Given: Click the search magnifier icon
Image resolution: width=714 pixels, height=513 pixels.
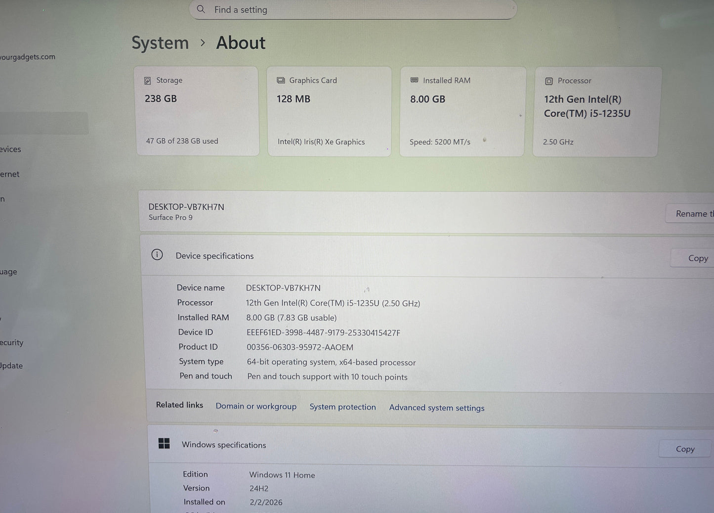Looking at the screenshot, I should click(x=201, y=9).
